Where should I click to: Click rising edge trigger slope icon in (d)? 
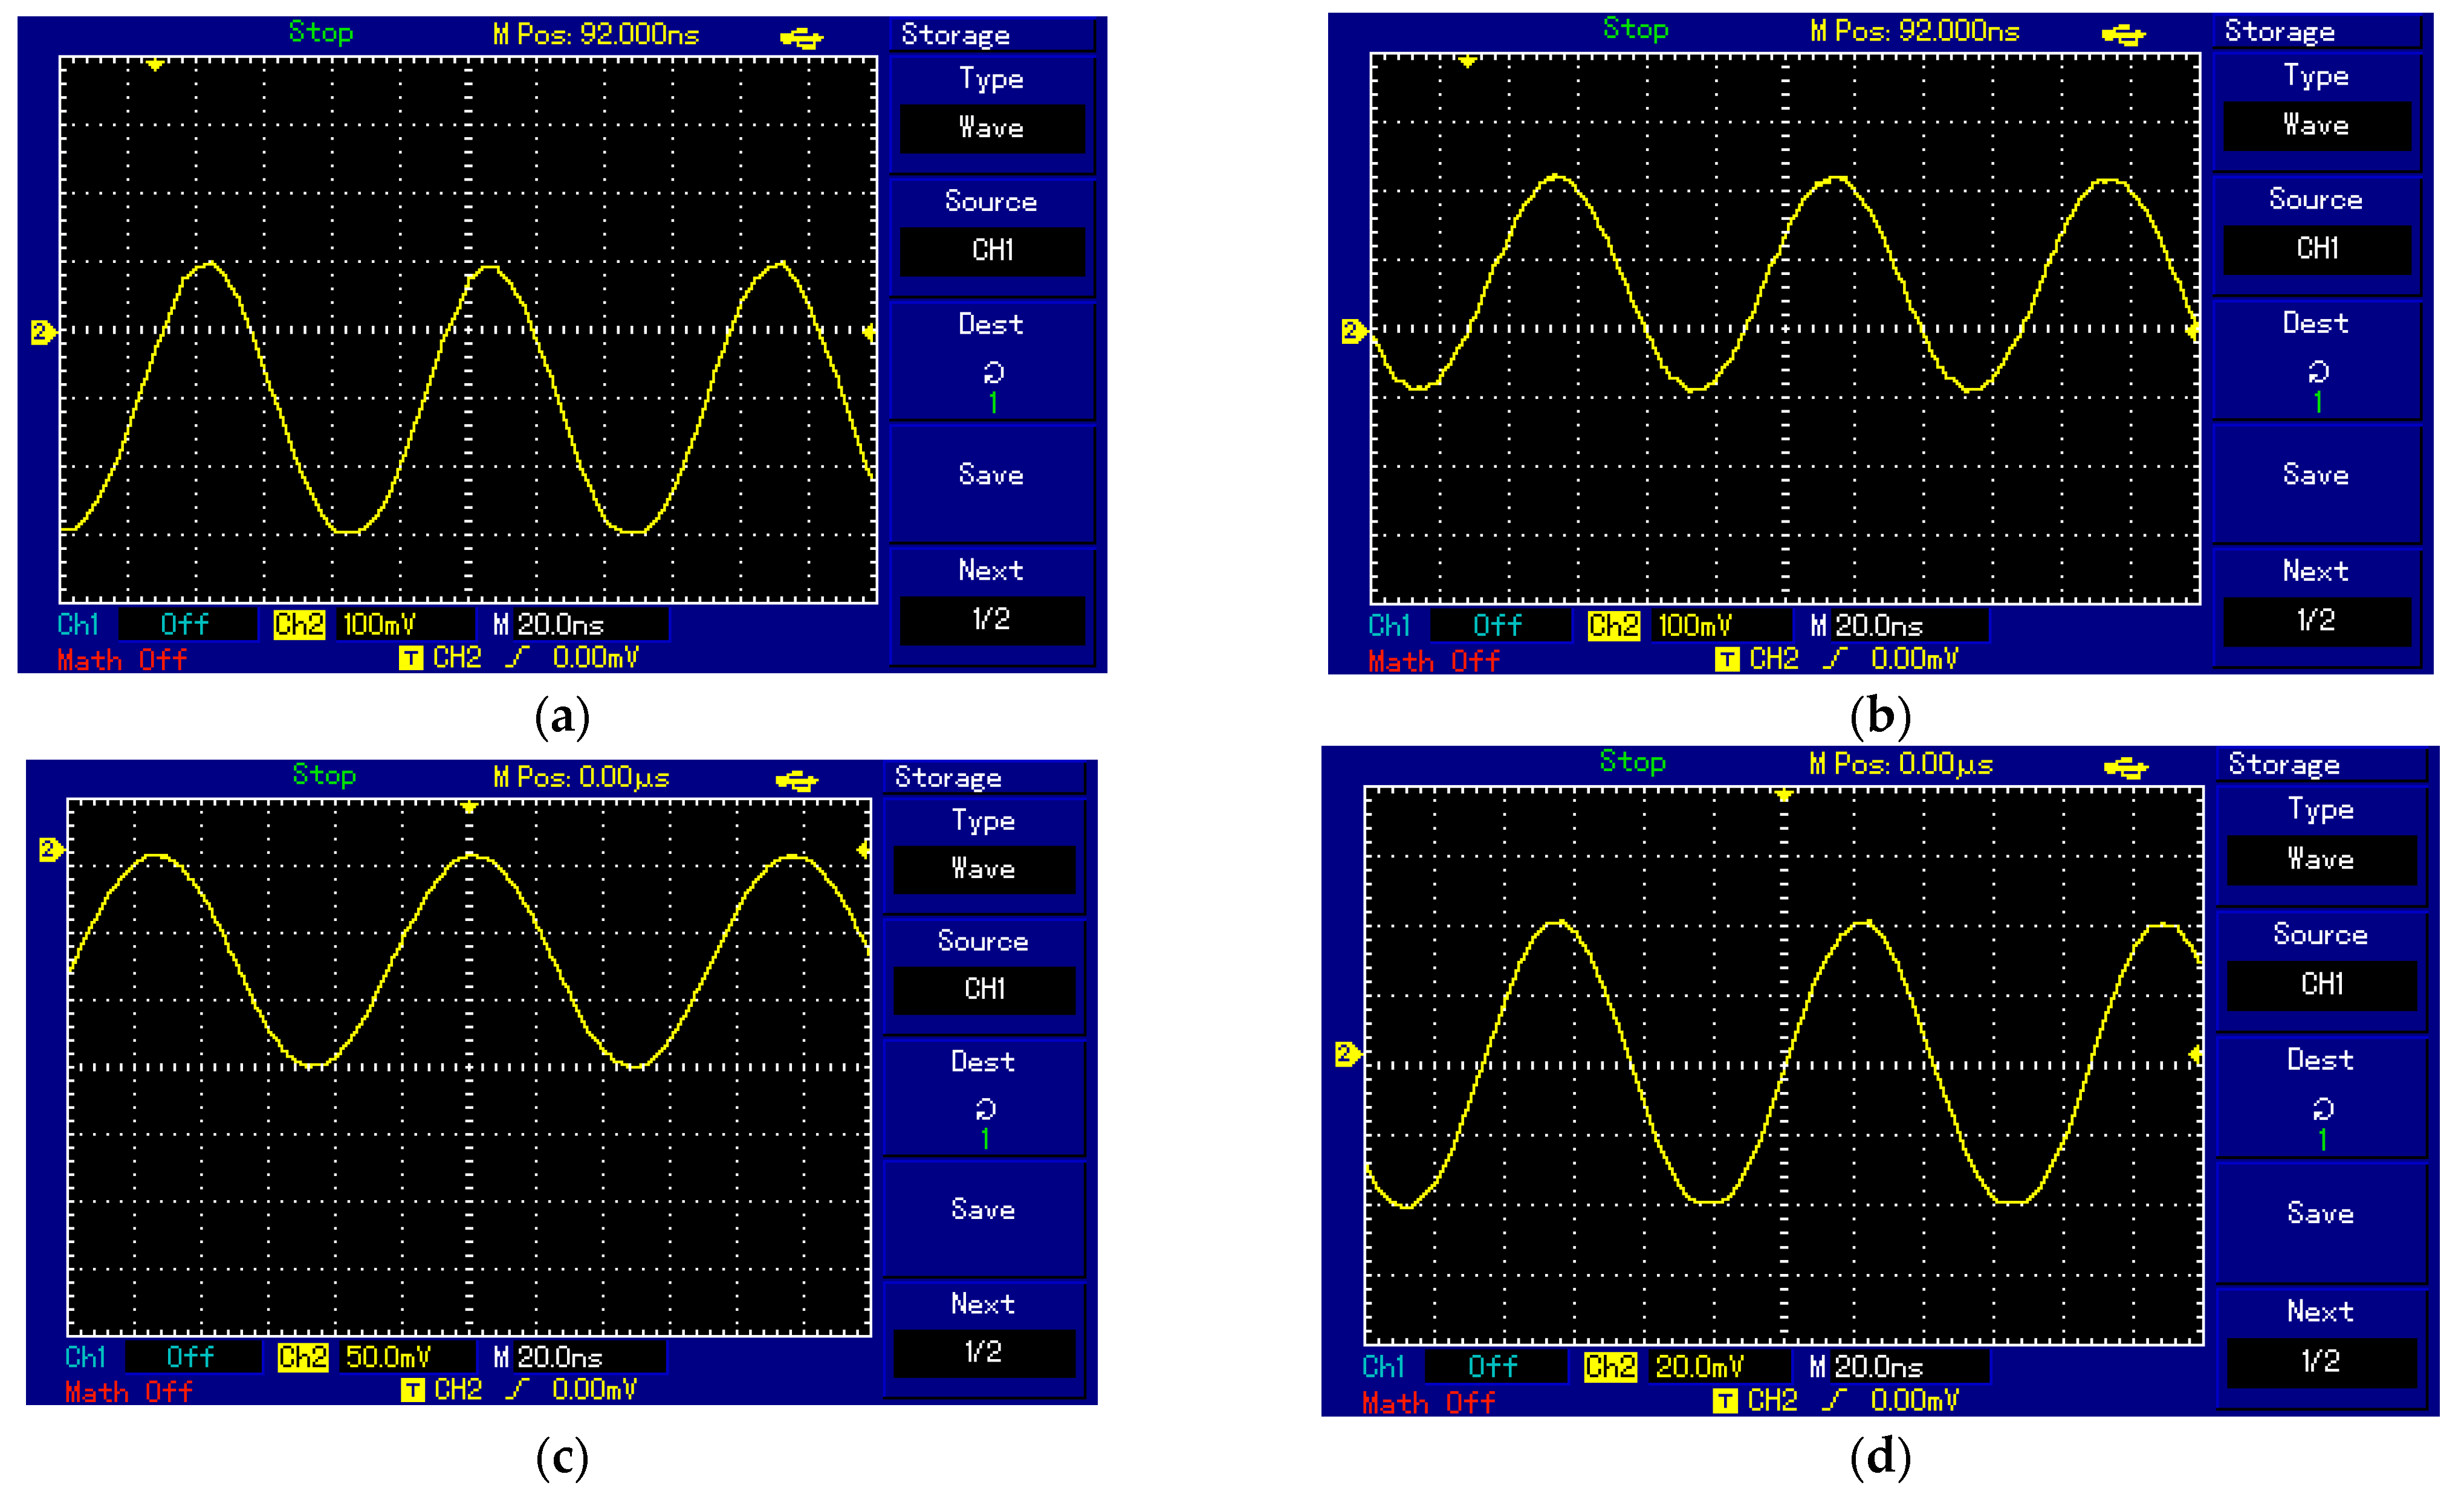(1834, 1400)
